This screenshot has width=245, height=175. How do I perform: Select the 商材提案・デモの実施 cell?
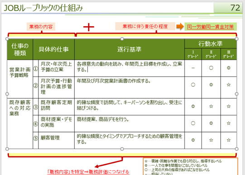56,123
